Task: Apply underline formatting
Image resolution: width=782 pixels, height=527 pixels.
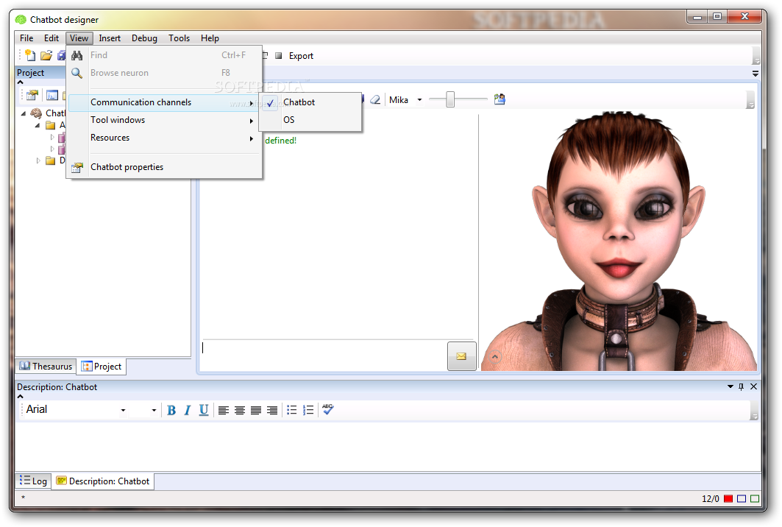Action: [204, 410]
